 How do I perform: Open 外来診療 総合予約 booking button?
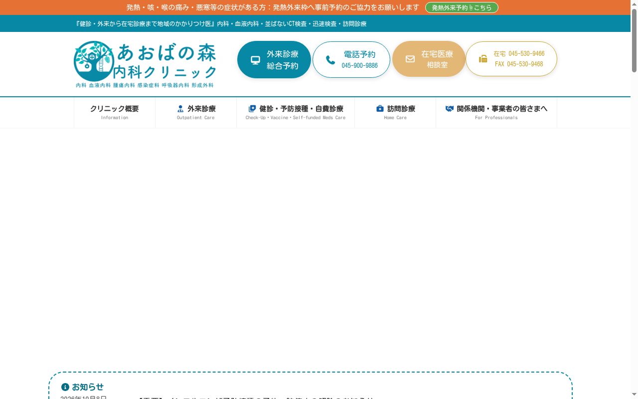point(274,60)
